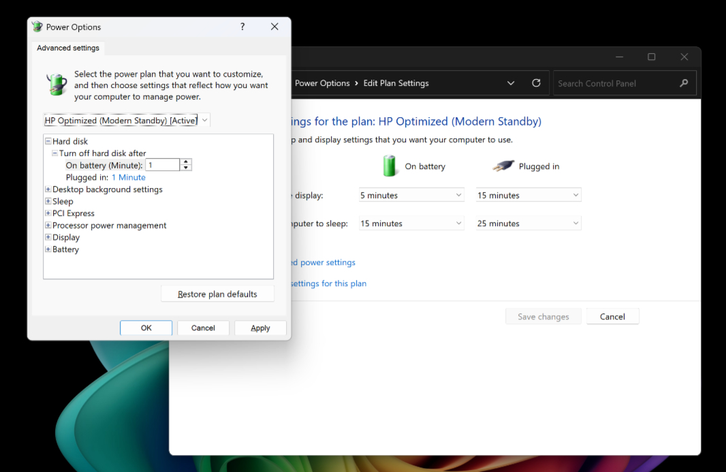Expand the Processor power management node
Image resolution: width=726 pixels, height=472 pixels.
click(48, 225)
